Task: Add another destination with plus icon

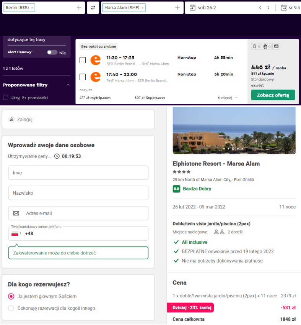Action: 177,8
